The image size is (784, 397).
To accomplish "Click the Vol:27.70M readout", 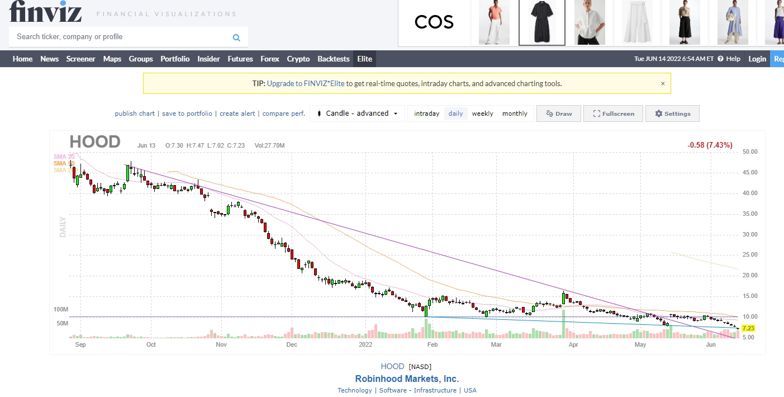I will pyautogui.click(x=269, y=145).
